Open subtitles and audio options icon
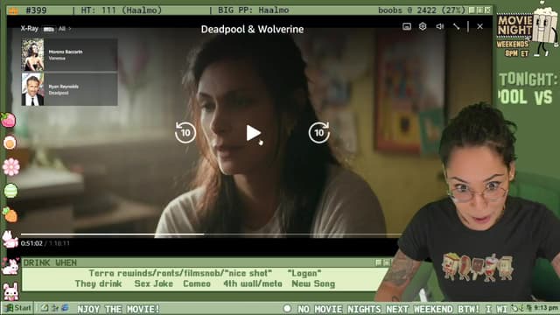This screenshot has width=560, height=315. 407,26
